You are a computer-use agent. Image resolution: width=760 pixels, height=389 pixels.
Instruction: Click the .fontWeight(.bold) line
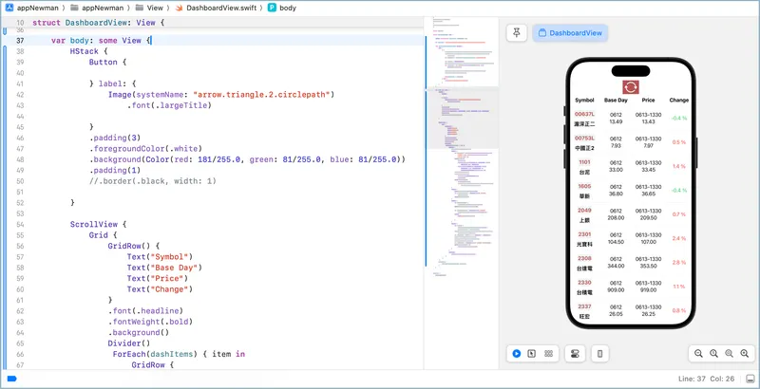(x=150, y=322)
